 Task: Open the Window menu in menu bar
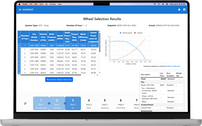coord(53,4)
